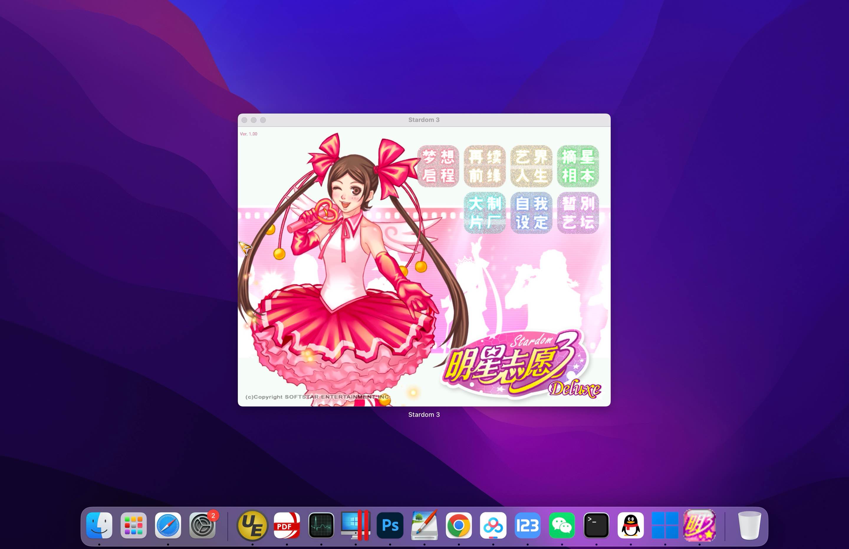Screen dimensions: 849x549
Task: Click 暂别艺坛 to exit the game
Action: pyautogui.click(x=578, y=213)
